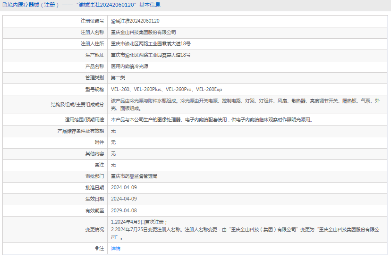Screen dimensions: 391x259
Task: Select the intended use text beginning 本产品与本公司
Action: pos(212,119)
